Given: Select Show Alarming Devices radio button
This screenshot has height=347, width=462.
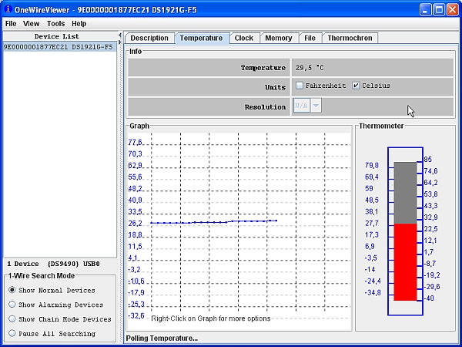Looking at the screenshot, I should (12, 305).
